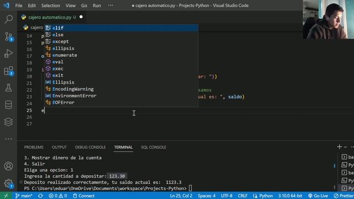Open the stacked layers view in activity bar
This screenshot has height=199, width=354.
9,122
